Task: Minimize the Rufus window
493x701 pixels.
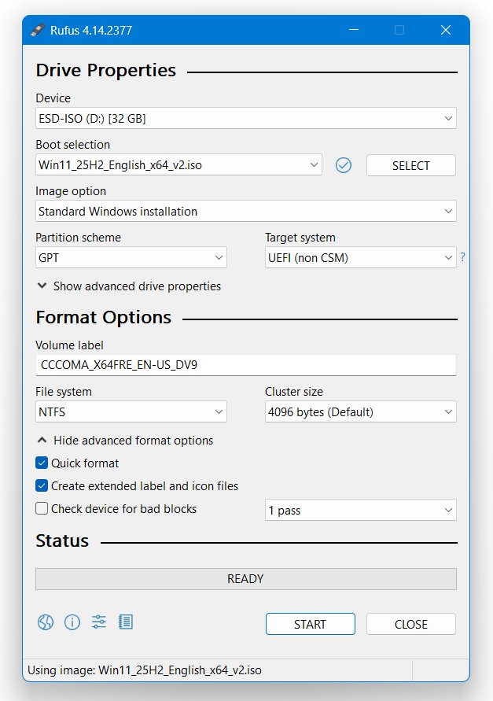Action: tap(354, 30)
